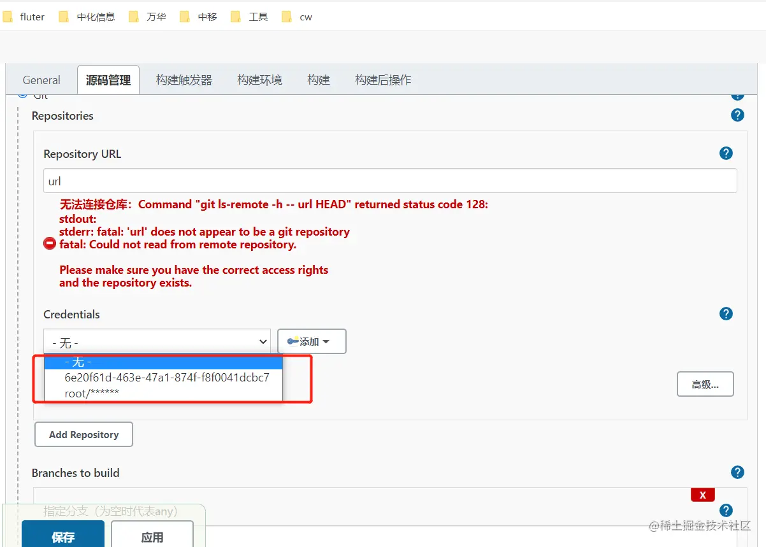This screenshot has width=766, height=547.
Task: Show help for Repositories section
Action: click(737, 115)
